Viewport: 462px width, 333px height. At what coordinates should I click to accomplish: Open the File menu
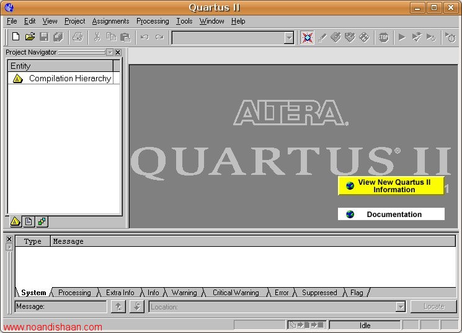[12, 21]
